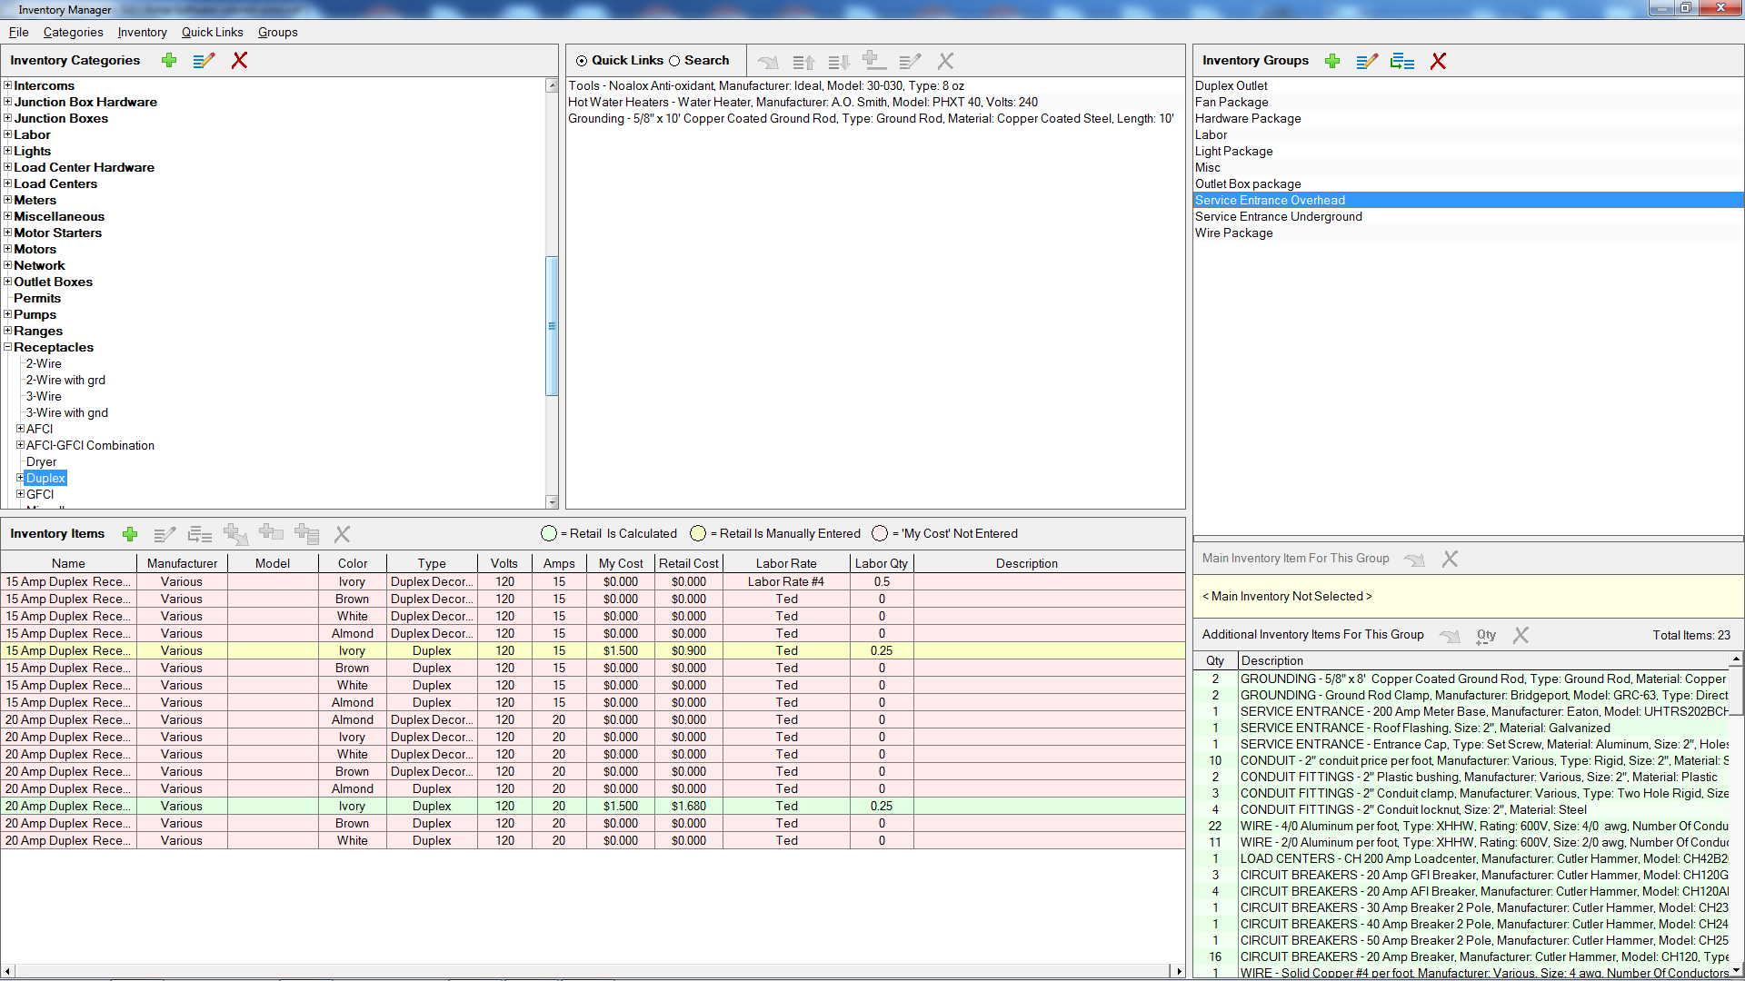Delete inventory category red X icon
The height and width of the screenshot is (981, 1745).
coord(239,60)
